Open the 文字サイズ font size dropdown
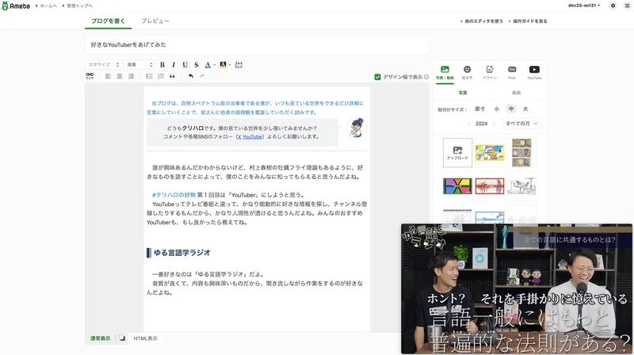 click(x=103, y=65)
